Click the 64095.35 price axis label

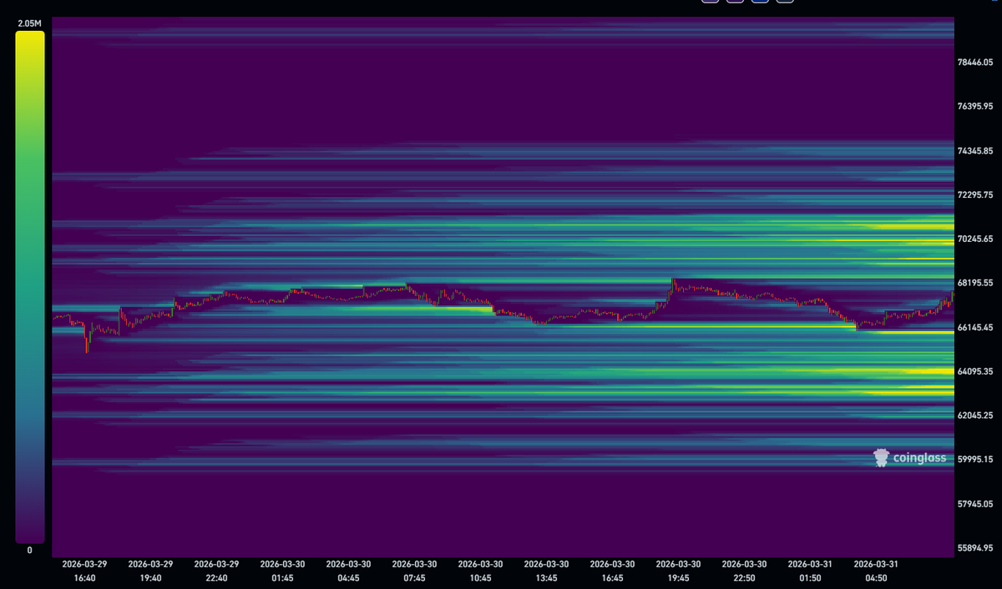coord(974,371)
